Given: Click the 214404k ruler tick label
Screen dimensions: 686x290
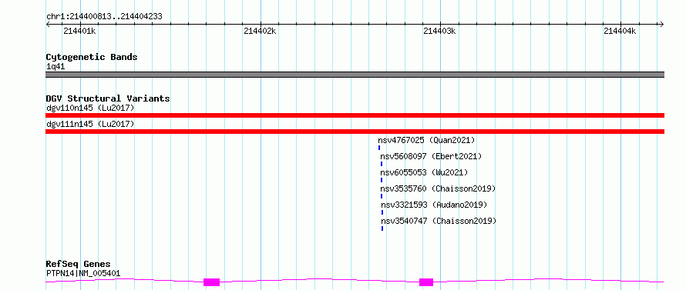Looking at the screenshot, I should pos(620,31).
